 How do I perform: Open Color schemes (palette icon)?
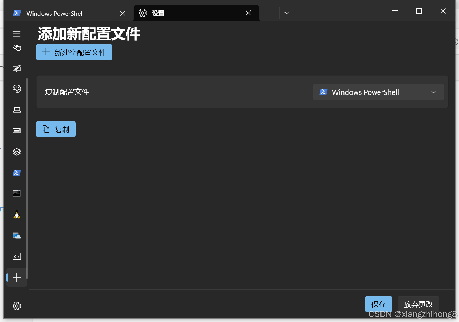tap(16, 89)
